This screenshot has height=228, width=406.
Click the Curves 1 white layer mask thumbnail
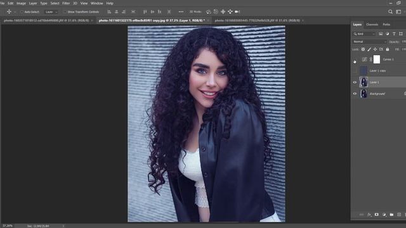377,60
